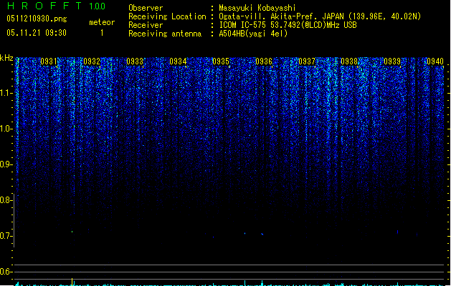Click the 0935 time marker

pyautogui.click(x=221, y=61)
